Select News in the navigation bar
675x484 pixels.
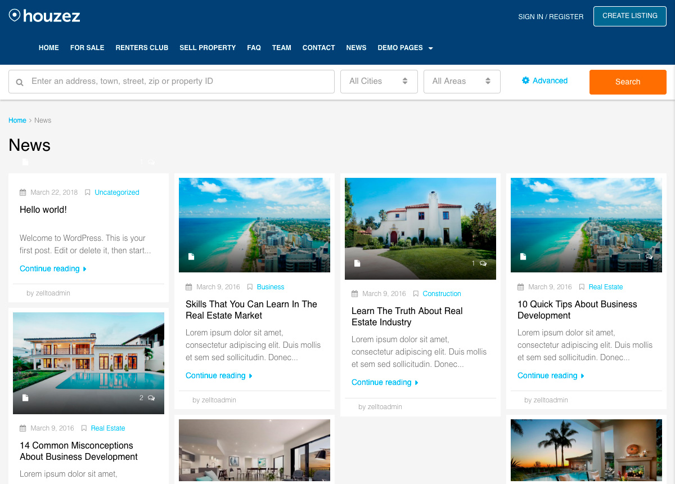(356, 48)
